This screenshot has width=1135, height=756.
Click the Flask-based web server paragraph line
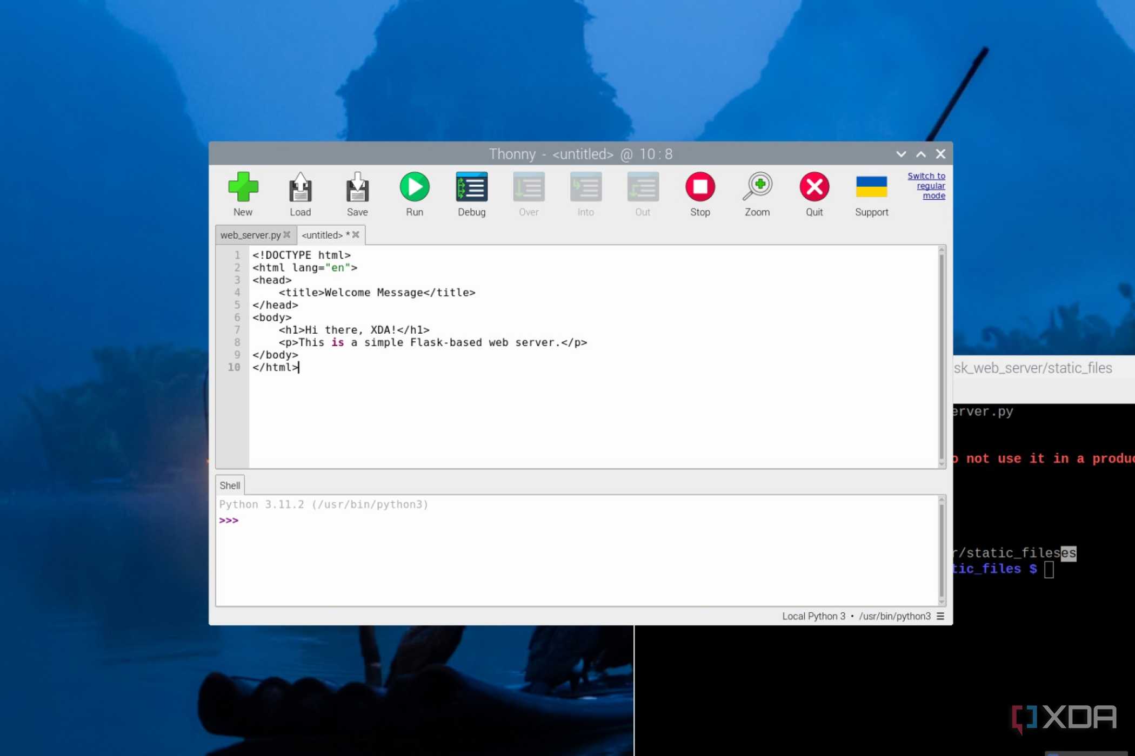[433, 342]
